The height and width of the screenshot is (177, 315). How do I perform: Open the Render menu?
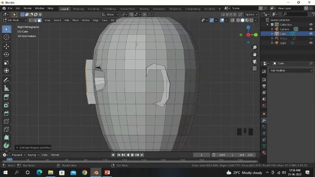point(28,8)
